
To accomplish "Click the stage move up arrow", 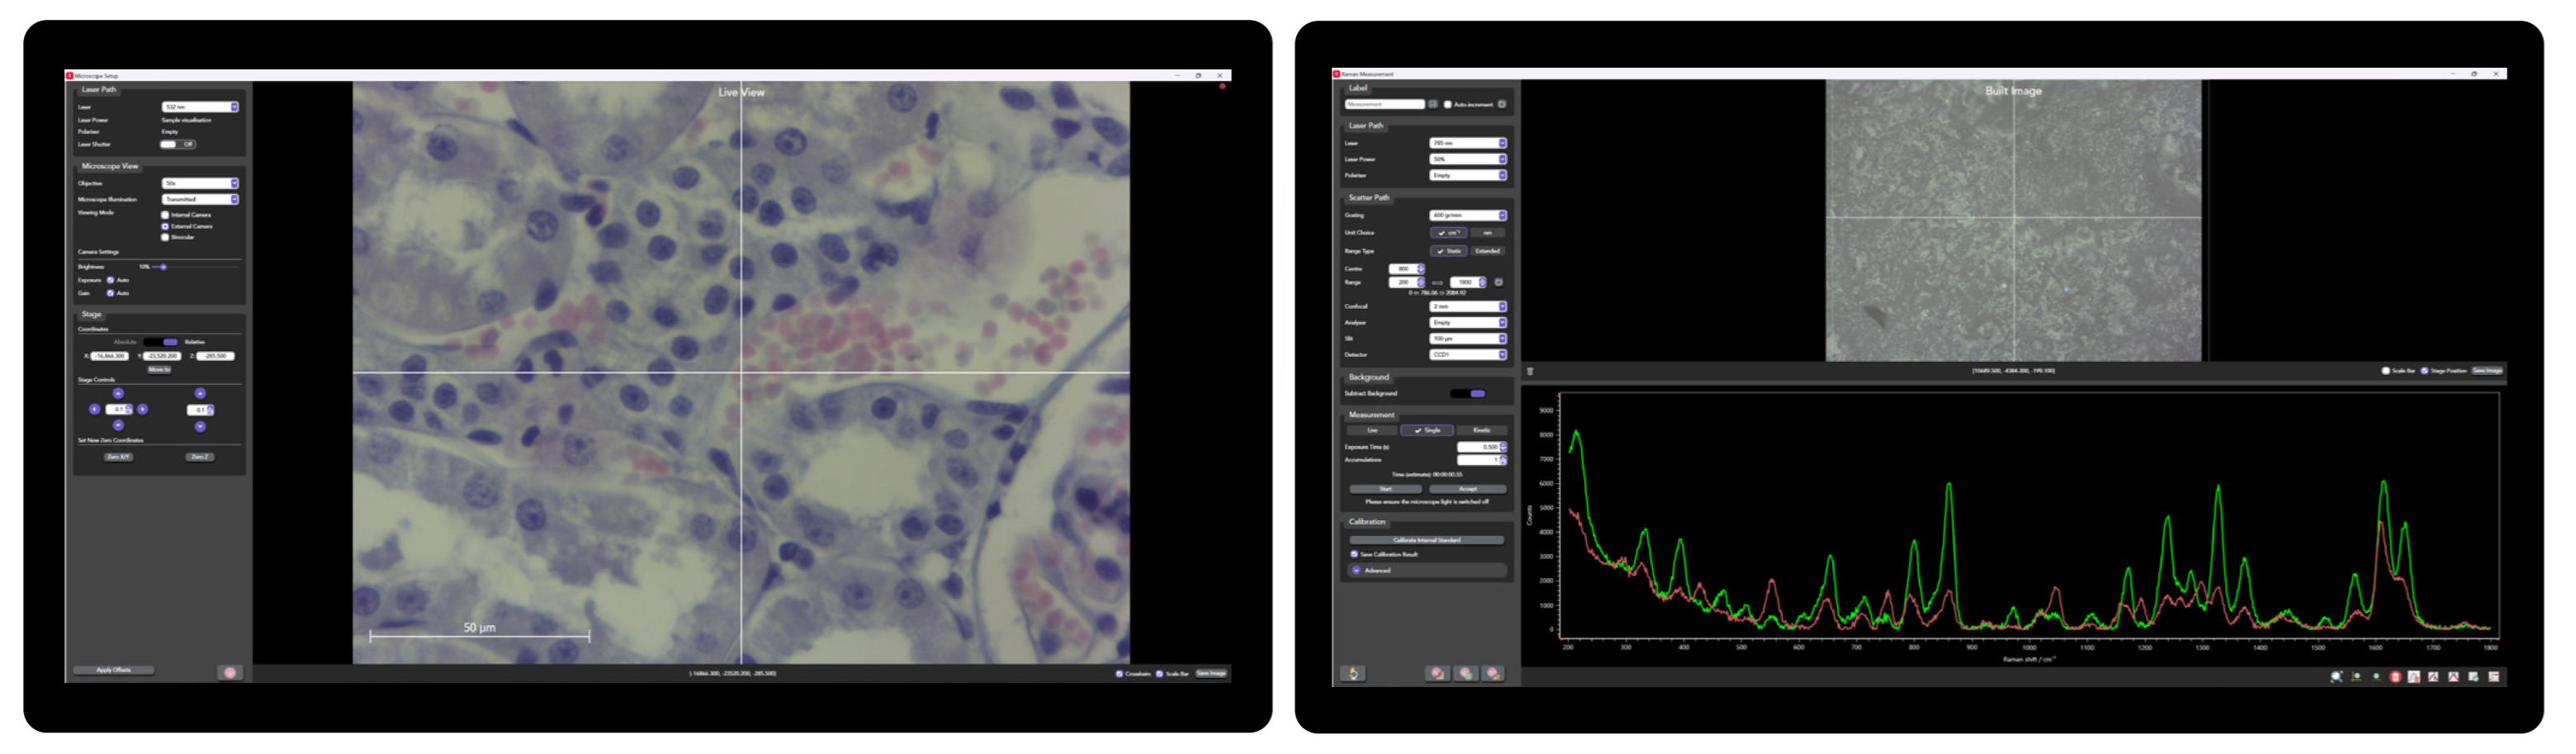I will [x=118, y=394].
